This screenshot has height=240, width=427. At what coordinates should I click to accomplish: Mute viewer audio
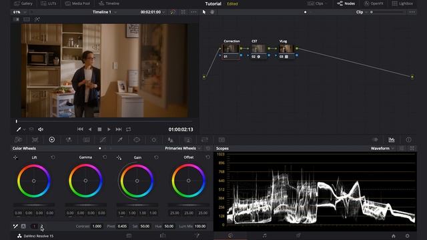point(41,129)
